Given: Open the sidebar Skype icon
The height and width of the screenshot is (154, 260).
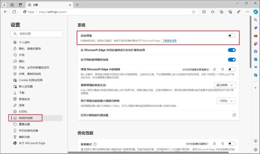Looking at the screenshot, I should 256,75.
